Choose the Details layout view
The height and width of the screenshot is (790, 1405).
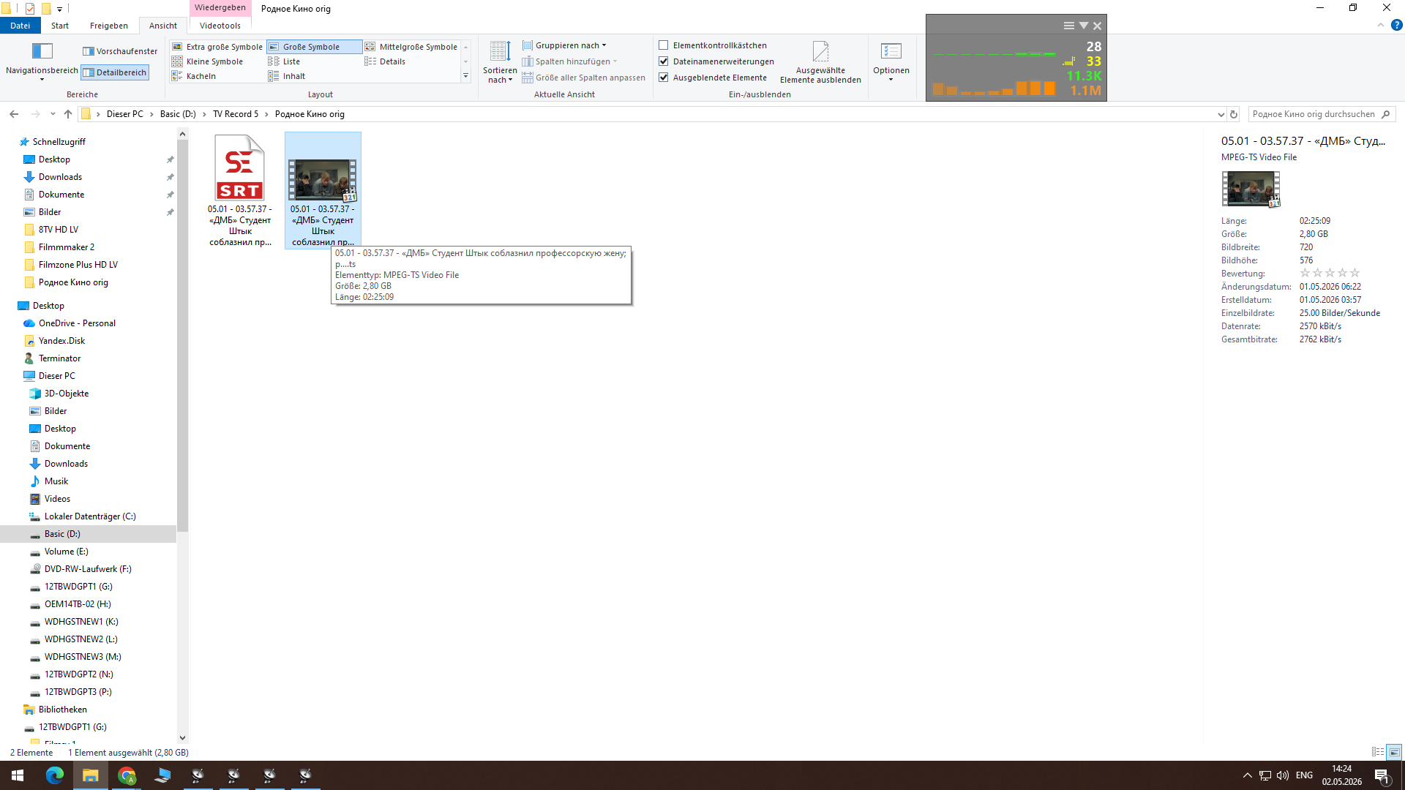(x=386, y=61)
